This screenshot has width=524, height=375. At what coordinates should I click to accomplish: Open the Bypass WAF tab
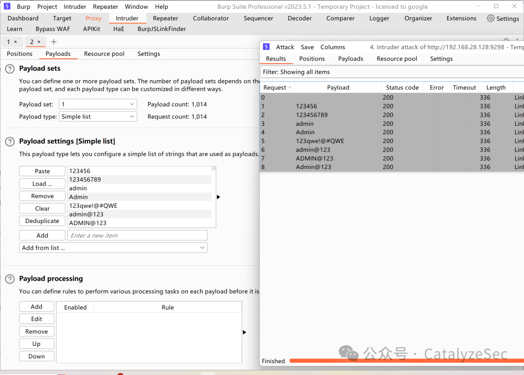53,29
